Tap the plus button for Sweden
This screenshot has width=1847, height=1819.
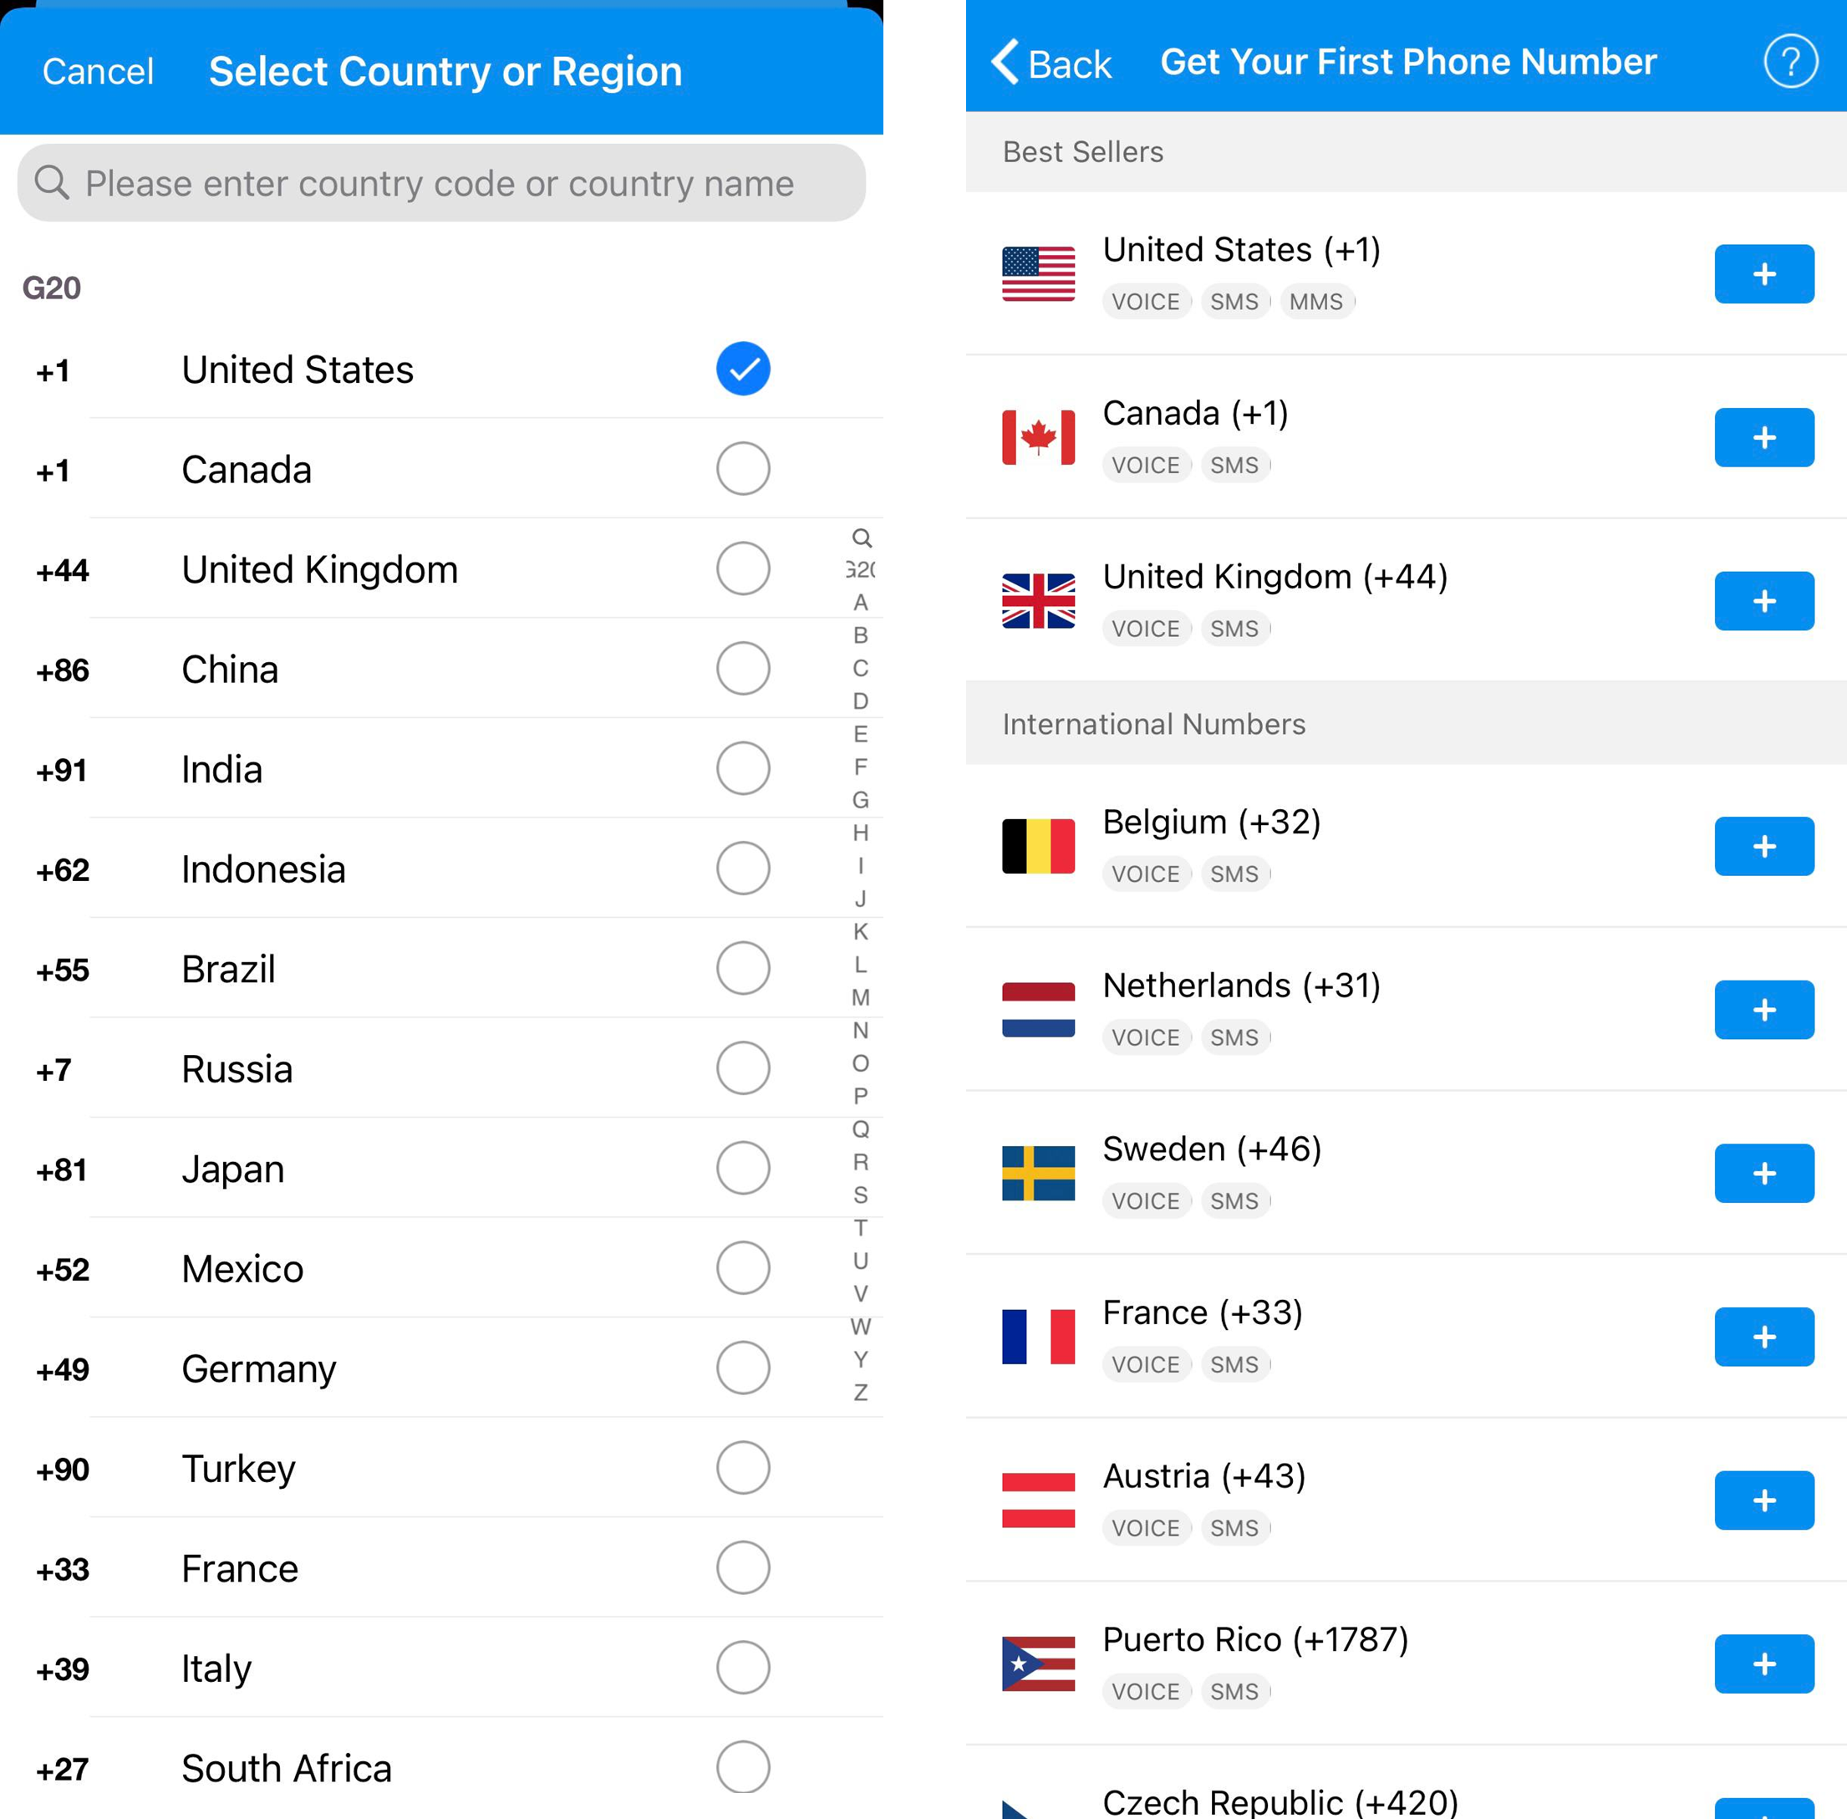(x=1763, y=1173)
